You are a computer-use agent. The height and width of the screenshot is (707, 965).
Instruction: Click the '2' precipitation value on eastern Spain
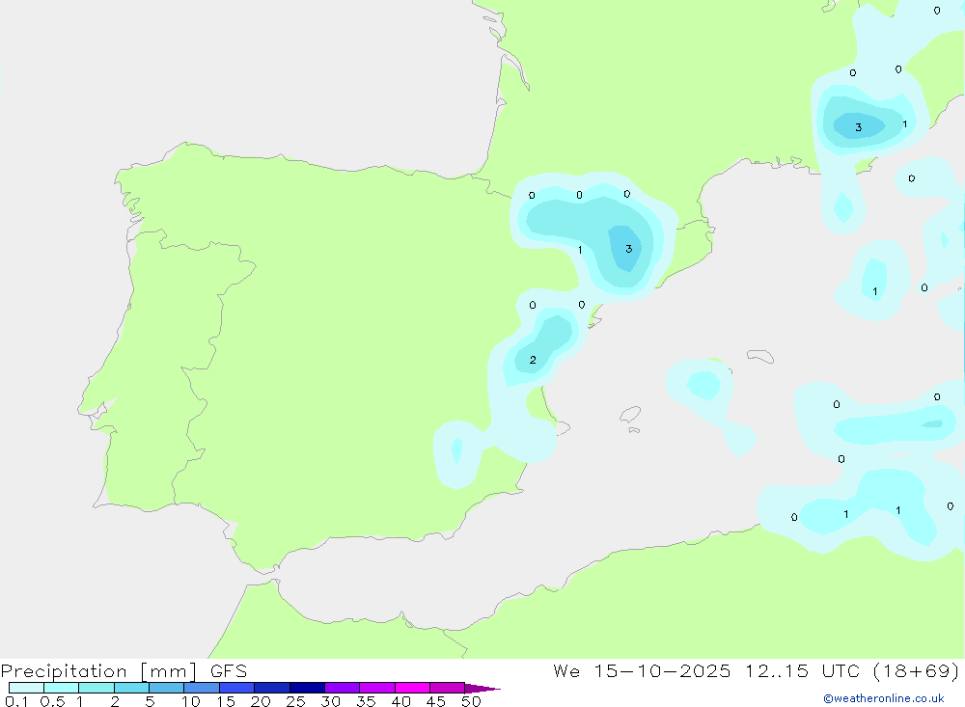(x=533, y=360)
